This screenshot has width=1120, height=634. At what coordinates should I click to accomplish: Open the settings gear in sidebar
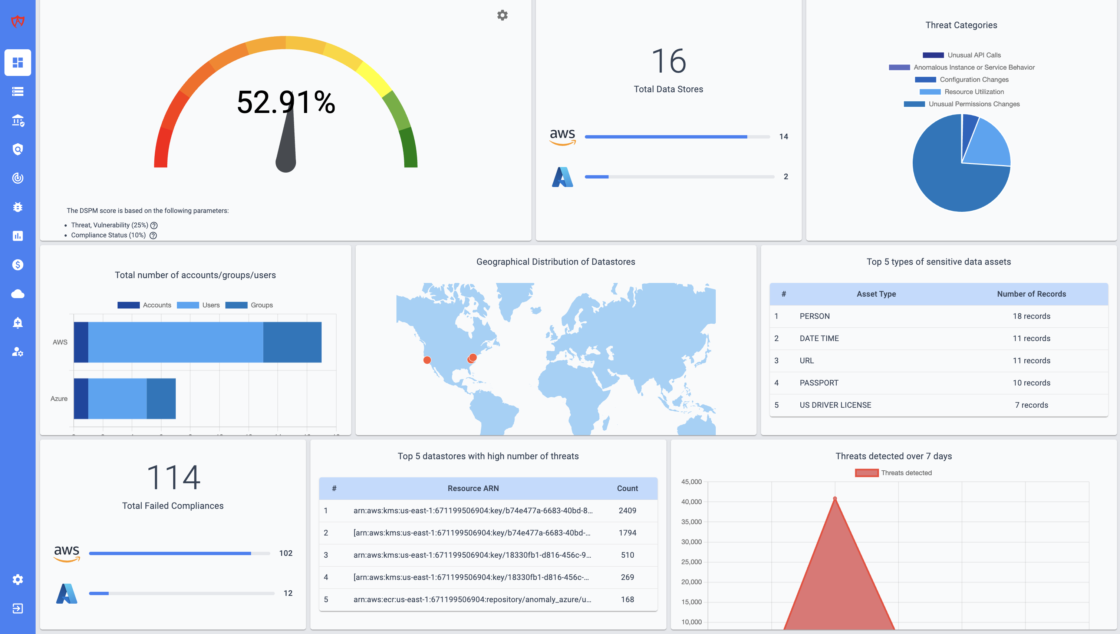click(17, 580)
